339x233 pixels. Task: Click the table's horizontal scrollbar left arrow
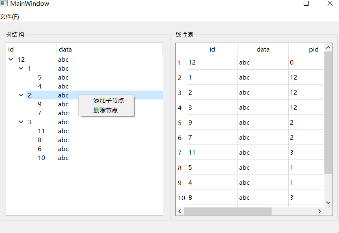[180, 211]
